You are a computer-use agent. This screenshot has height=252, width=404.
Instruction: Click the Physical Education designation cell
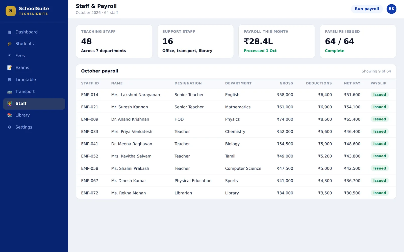pos(193,181)
